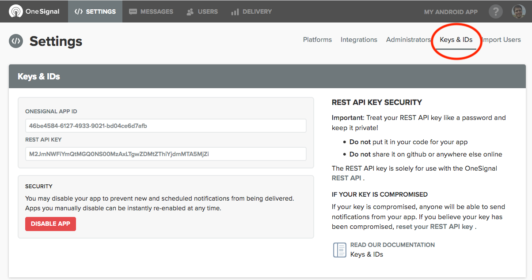Screen dimensions: 532x280
Task: Click READ OUR DOCUMENTATION text
Action: [x=392, y=245]
